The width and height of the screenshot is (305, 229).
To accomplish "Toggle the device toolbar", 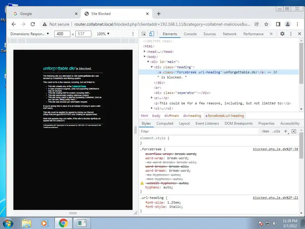I will 152,34.
